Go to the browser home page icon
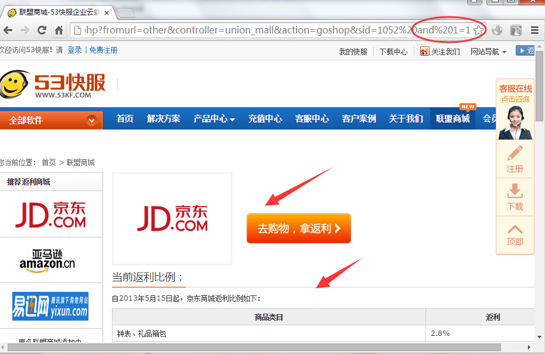545x354 pixels. pos(59,30)
